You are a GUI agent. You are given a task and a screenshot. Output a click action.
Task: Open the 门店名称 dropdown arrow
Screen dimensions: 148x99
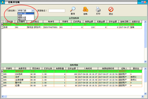33,11
